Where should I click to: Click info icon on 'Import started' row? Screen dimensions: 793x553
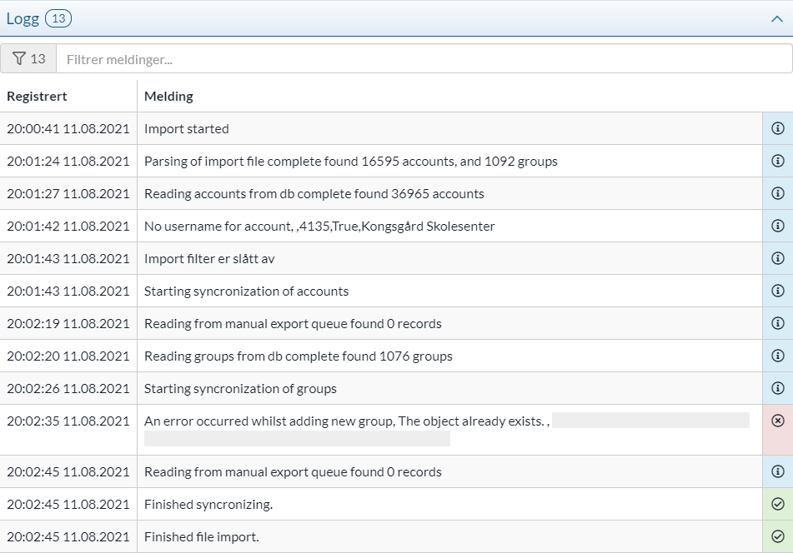click(x=777, y=129)
